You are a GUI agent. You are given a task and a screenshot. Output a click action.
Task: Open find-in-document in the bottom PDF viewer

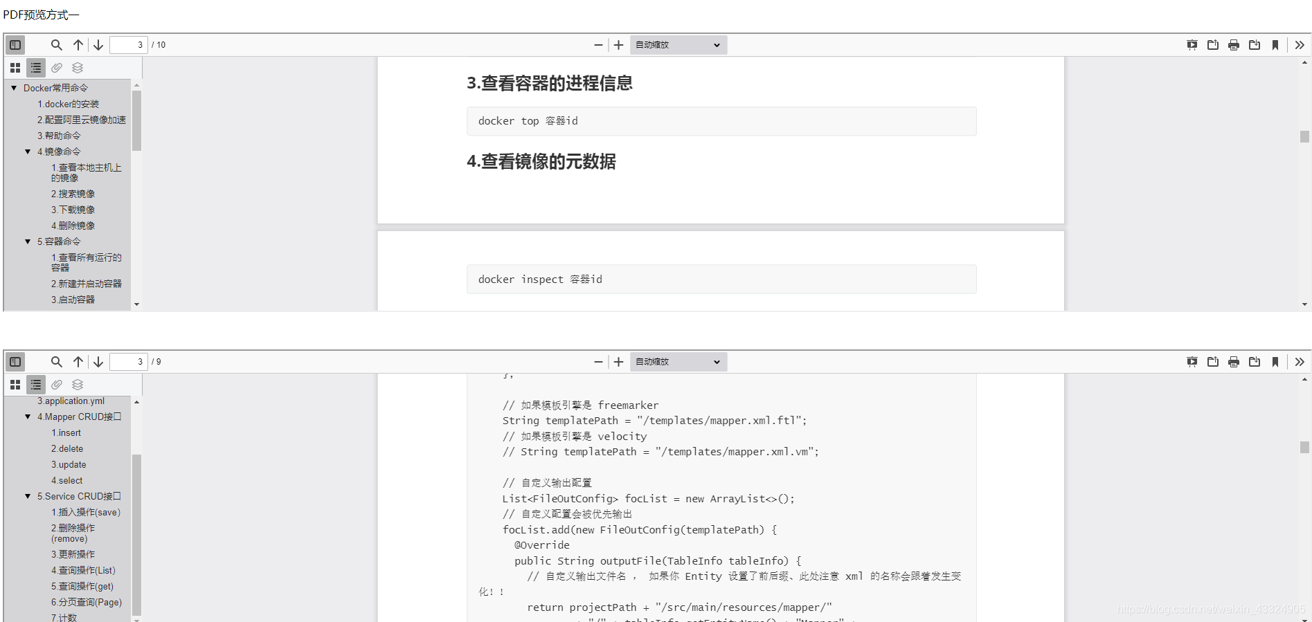point(57,362)
